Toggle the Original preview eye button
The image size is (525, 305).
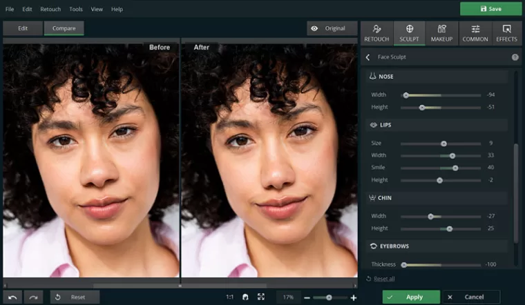[x=332, y=28]
